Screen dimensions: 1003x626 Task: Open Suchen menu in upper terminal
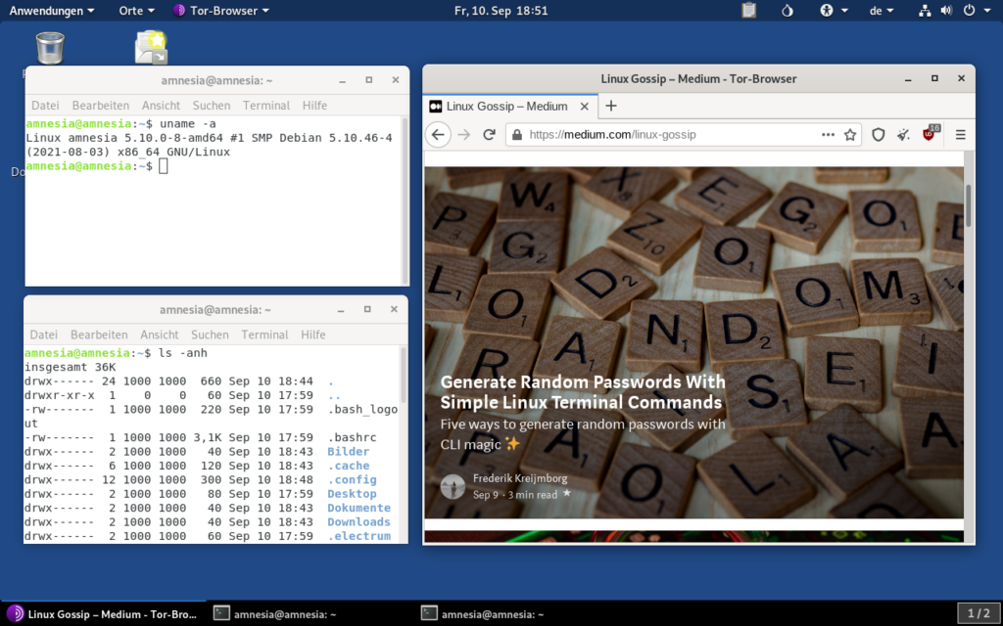[x=212, y=106]
